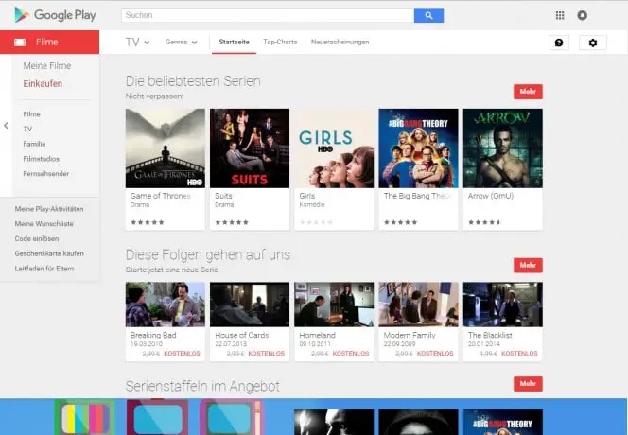Expand the TV category dropdown

tap(137, 42)
